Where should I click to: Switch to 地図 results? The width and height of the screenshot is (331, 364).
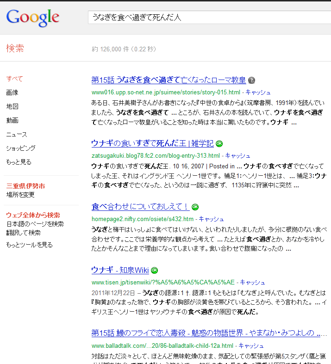click(12, 106)
